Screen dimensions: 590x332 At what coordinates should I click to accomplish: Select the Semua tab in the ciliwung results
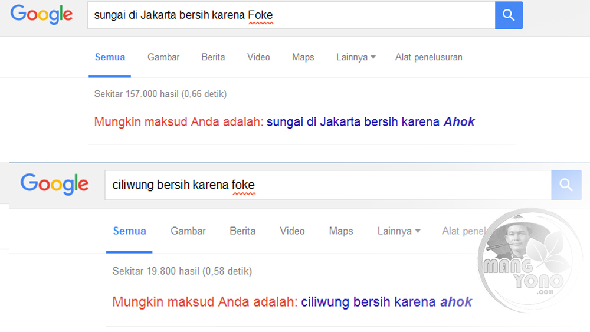tap(129, 231)
